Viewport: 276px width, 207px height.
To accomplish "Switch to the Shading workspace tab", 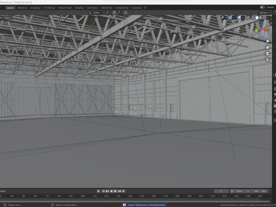I will click(x=79, y=7).
